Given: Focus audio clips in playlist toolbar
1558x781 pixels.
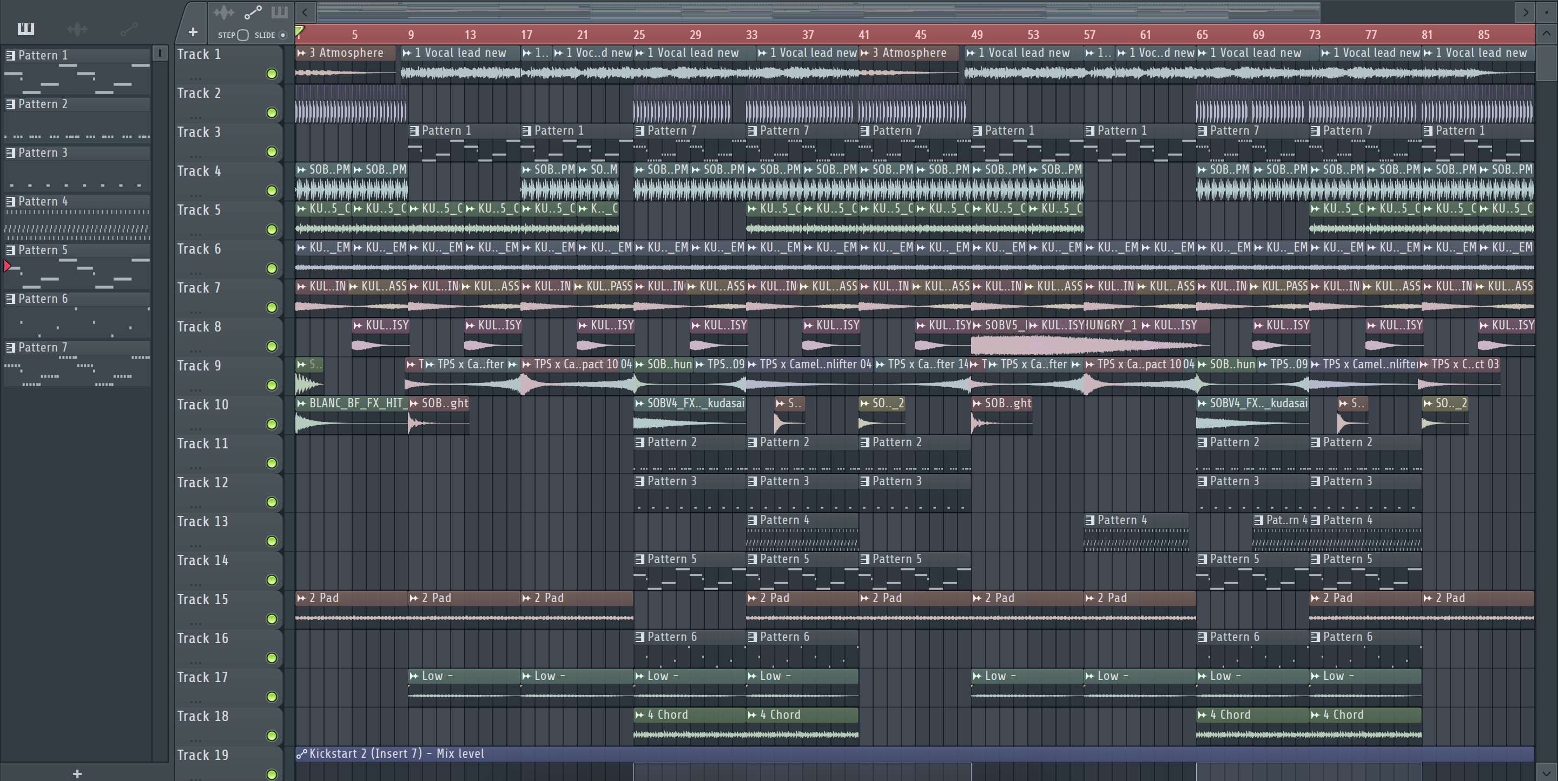Looking at the screenshot, I should 223,12.
